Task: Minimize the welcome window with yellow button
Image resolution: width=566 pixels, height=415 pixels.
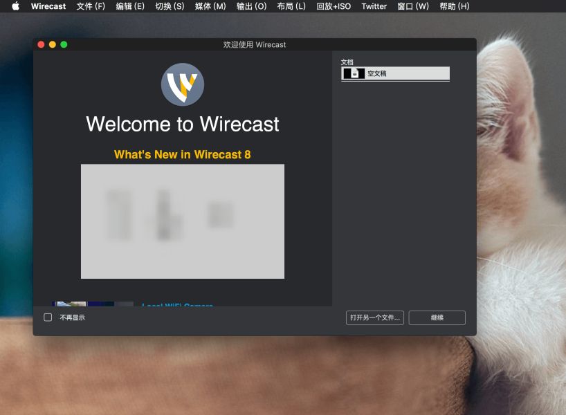Action: (x=53, y=44)
